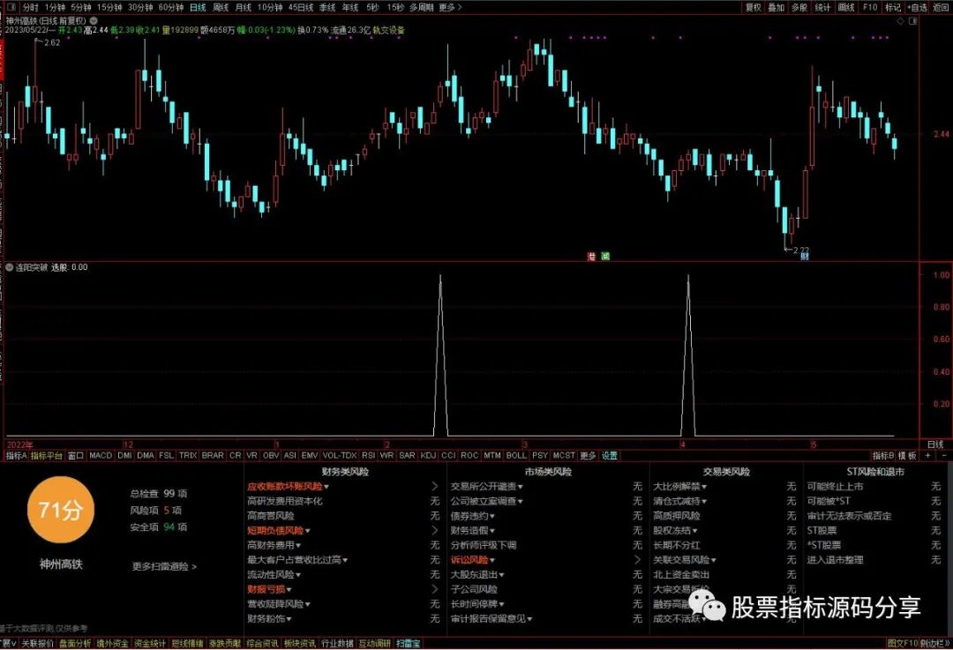Viewport: 953px width, 650px height.
Task: Click the 统计 statistics button
Action: pyautogui.click(x=822, y=7)
